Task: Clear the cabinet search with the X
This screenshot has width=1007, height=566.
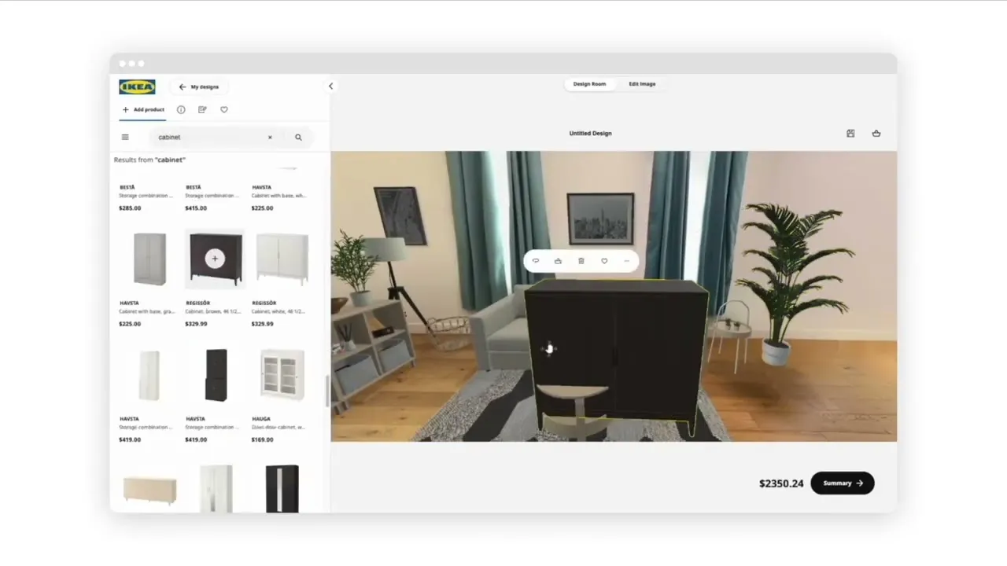Action: point(270,137)
